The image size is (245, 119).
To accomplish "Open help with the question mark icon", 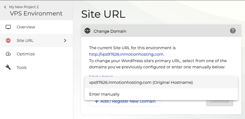I will pos(233,31).
